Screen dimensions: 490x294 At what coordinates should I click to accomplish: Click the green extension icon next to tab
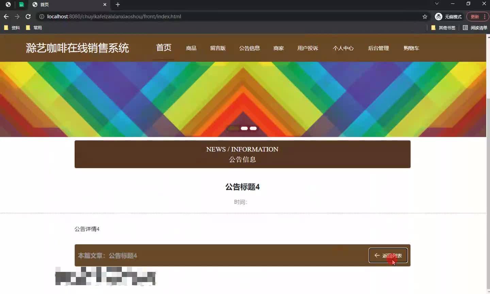tap(22, 5)
